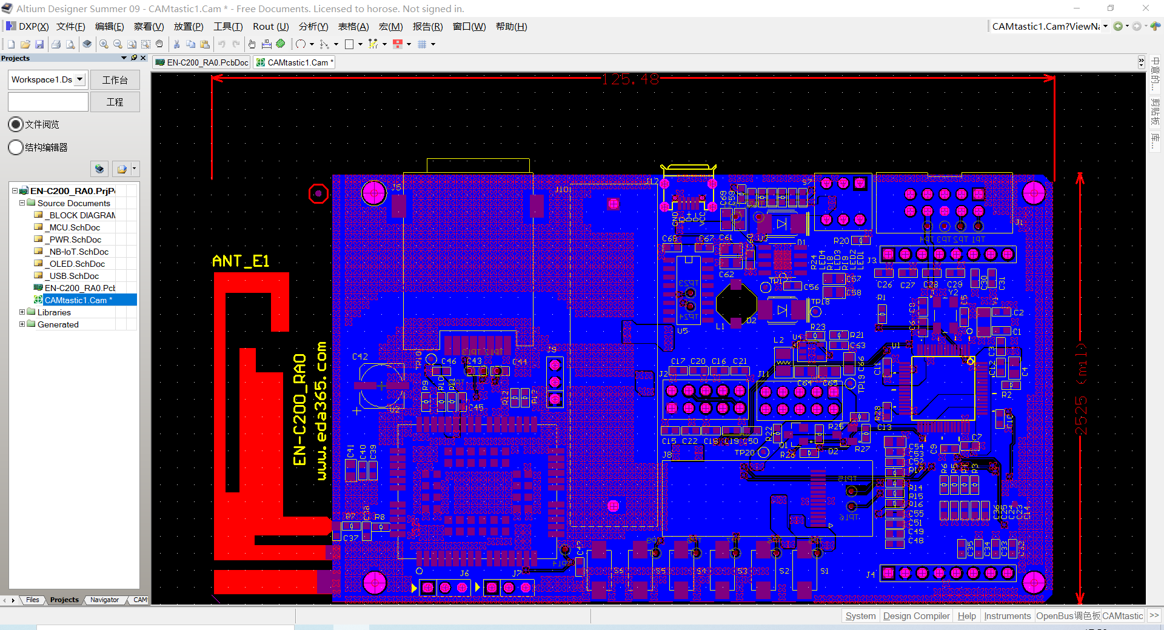Image resolution: width=1164 pixels, height=630 pixels.
Task: Click the red alignment tool icon
Action: pos(398,44)
